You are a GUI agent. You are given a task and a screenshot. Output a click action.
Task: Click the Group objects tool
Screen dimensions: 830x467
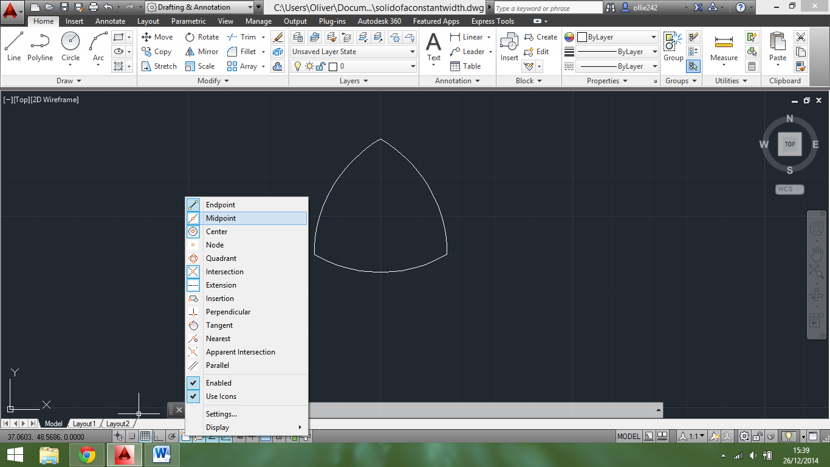[x=673, y=47]
